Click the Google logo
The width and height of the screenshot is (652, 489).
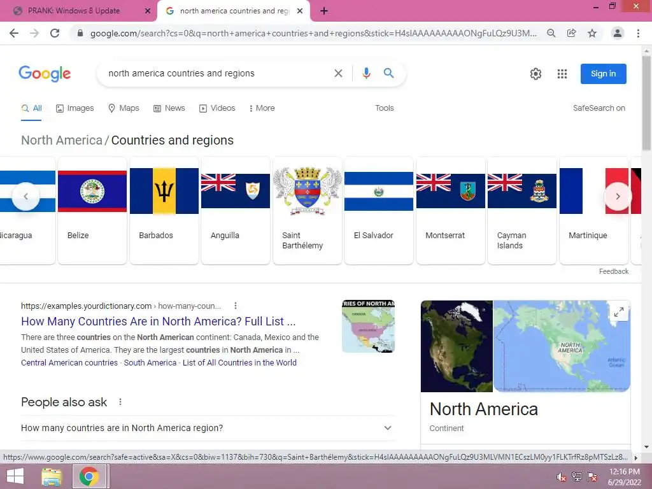45,74
